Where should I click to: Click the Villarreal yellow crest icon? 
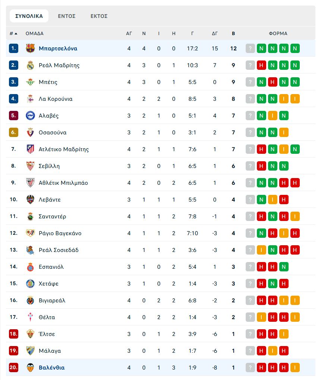[x=30, y=300]
